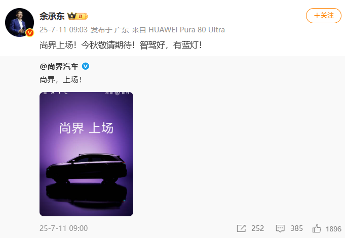Click the comment count 385
This screenshot has width=345, height=238.
(x=296, y=228)
